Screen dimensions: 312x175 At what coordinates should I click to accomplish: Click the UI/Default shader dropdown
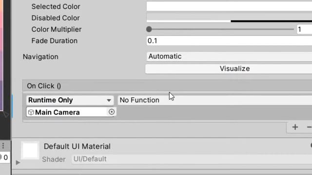[192, 159]
